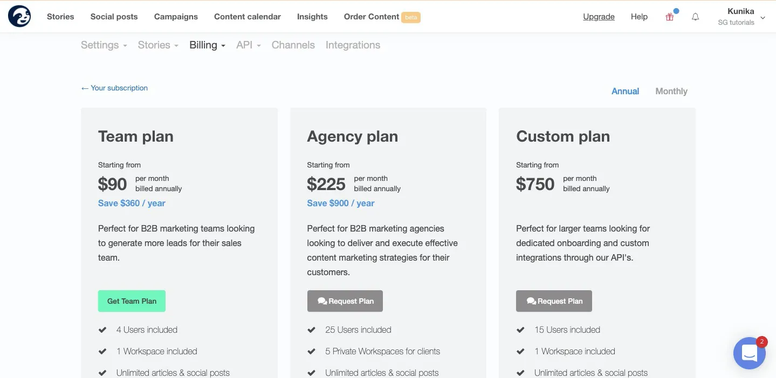Open the Integrations settings section

coord(353,45)
